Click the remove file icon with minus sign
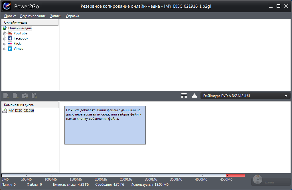The height and width of the screenshot is (190, 292). [x=15, y=96]
